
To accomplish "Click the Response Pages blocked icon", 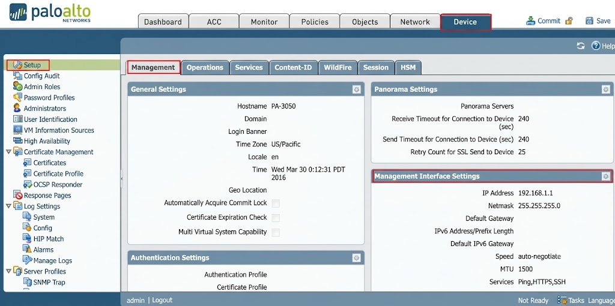I will tap(17, 195).
